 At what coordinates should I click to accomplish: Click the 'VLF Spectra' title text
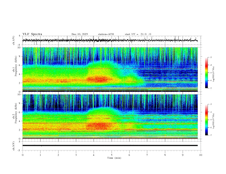pos(32,34)
